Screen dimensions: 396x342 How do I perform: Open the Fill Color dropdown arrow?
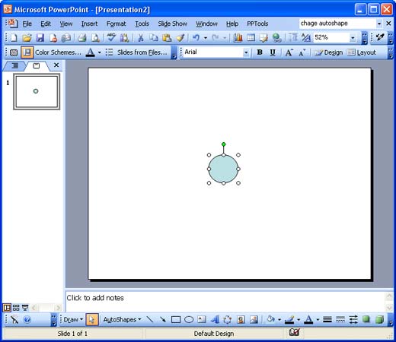pyautogui.click(x=279, y=319)
